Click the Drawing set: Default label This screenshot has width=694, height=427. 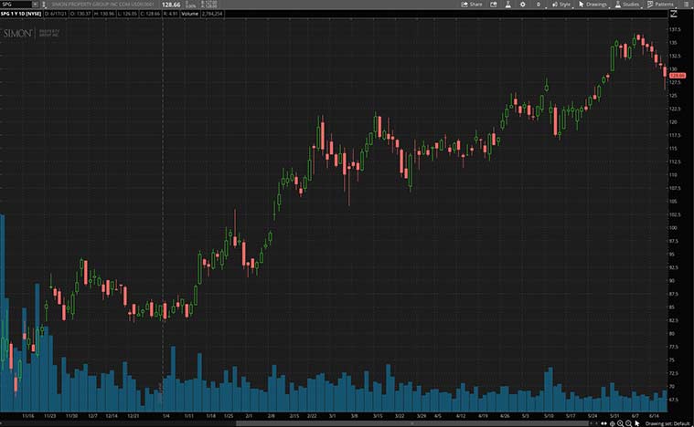point(667,423)
